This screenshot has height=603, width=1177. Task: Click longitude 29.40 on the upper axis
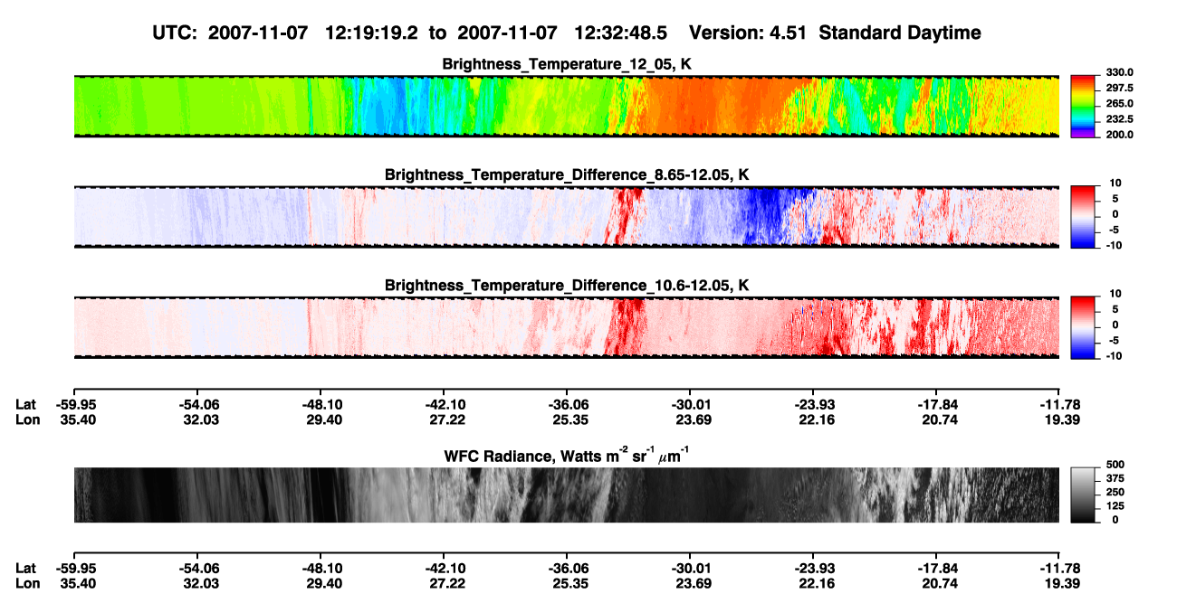pyautogui.click(x=321, y=419)
